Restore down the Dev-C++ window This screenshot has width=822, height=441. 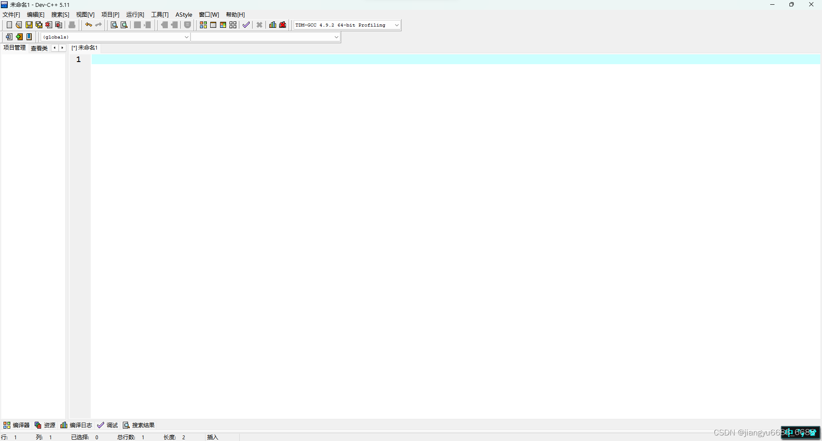tap(792, 5)
